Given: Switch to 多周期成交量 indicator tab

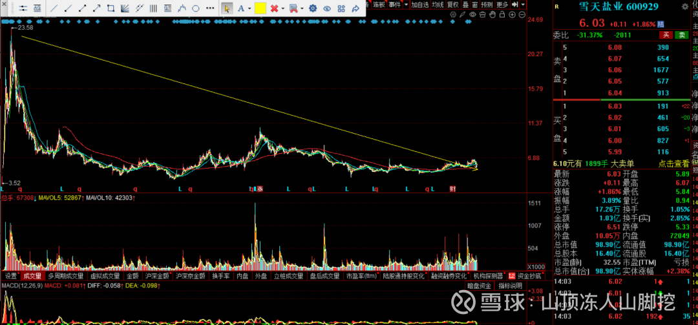Looking at the screenshot, I should coord(66,276).
